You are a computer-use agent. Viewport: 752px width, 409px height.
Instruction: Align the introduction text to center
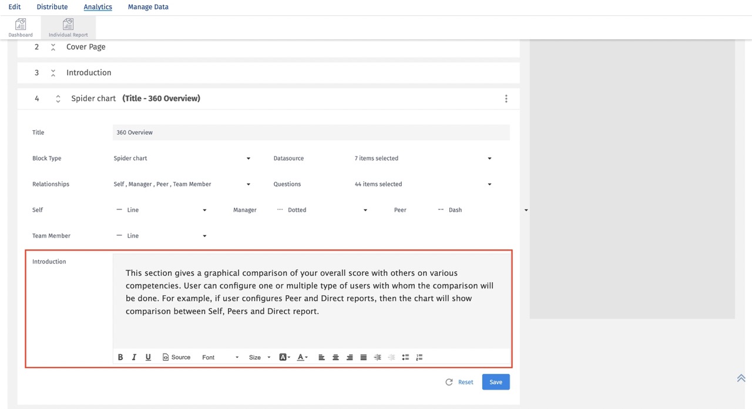pyautogui.click(x=335, y=357)
